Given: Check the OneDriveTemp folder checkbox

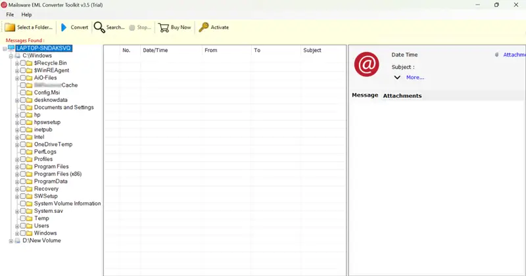Looking at the screenshot, I should coord(23,144).
